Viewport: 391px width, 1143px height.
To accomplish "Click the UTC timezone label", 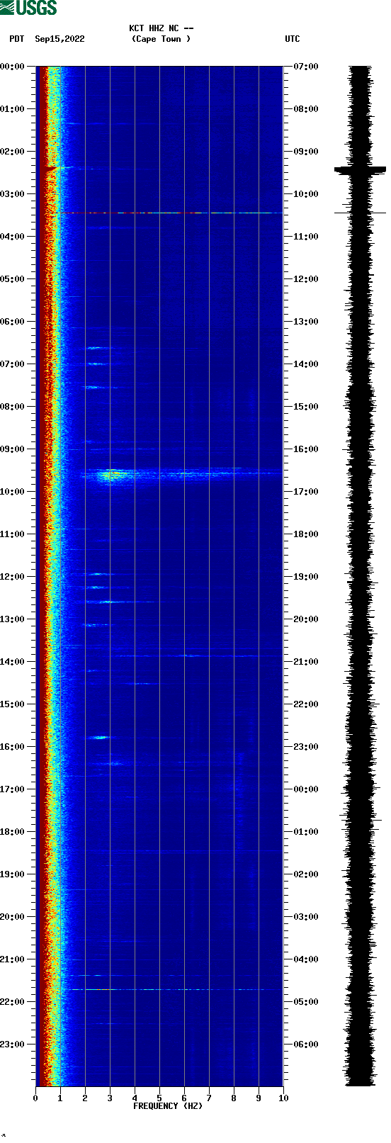I will click(293, 39).
